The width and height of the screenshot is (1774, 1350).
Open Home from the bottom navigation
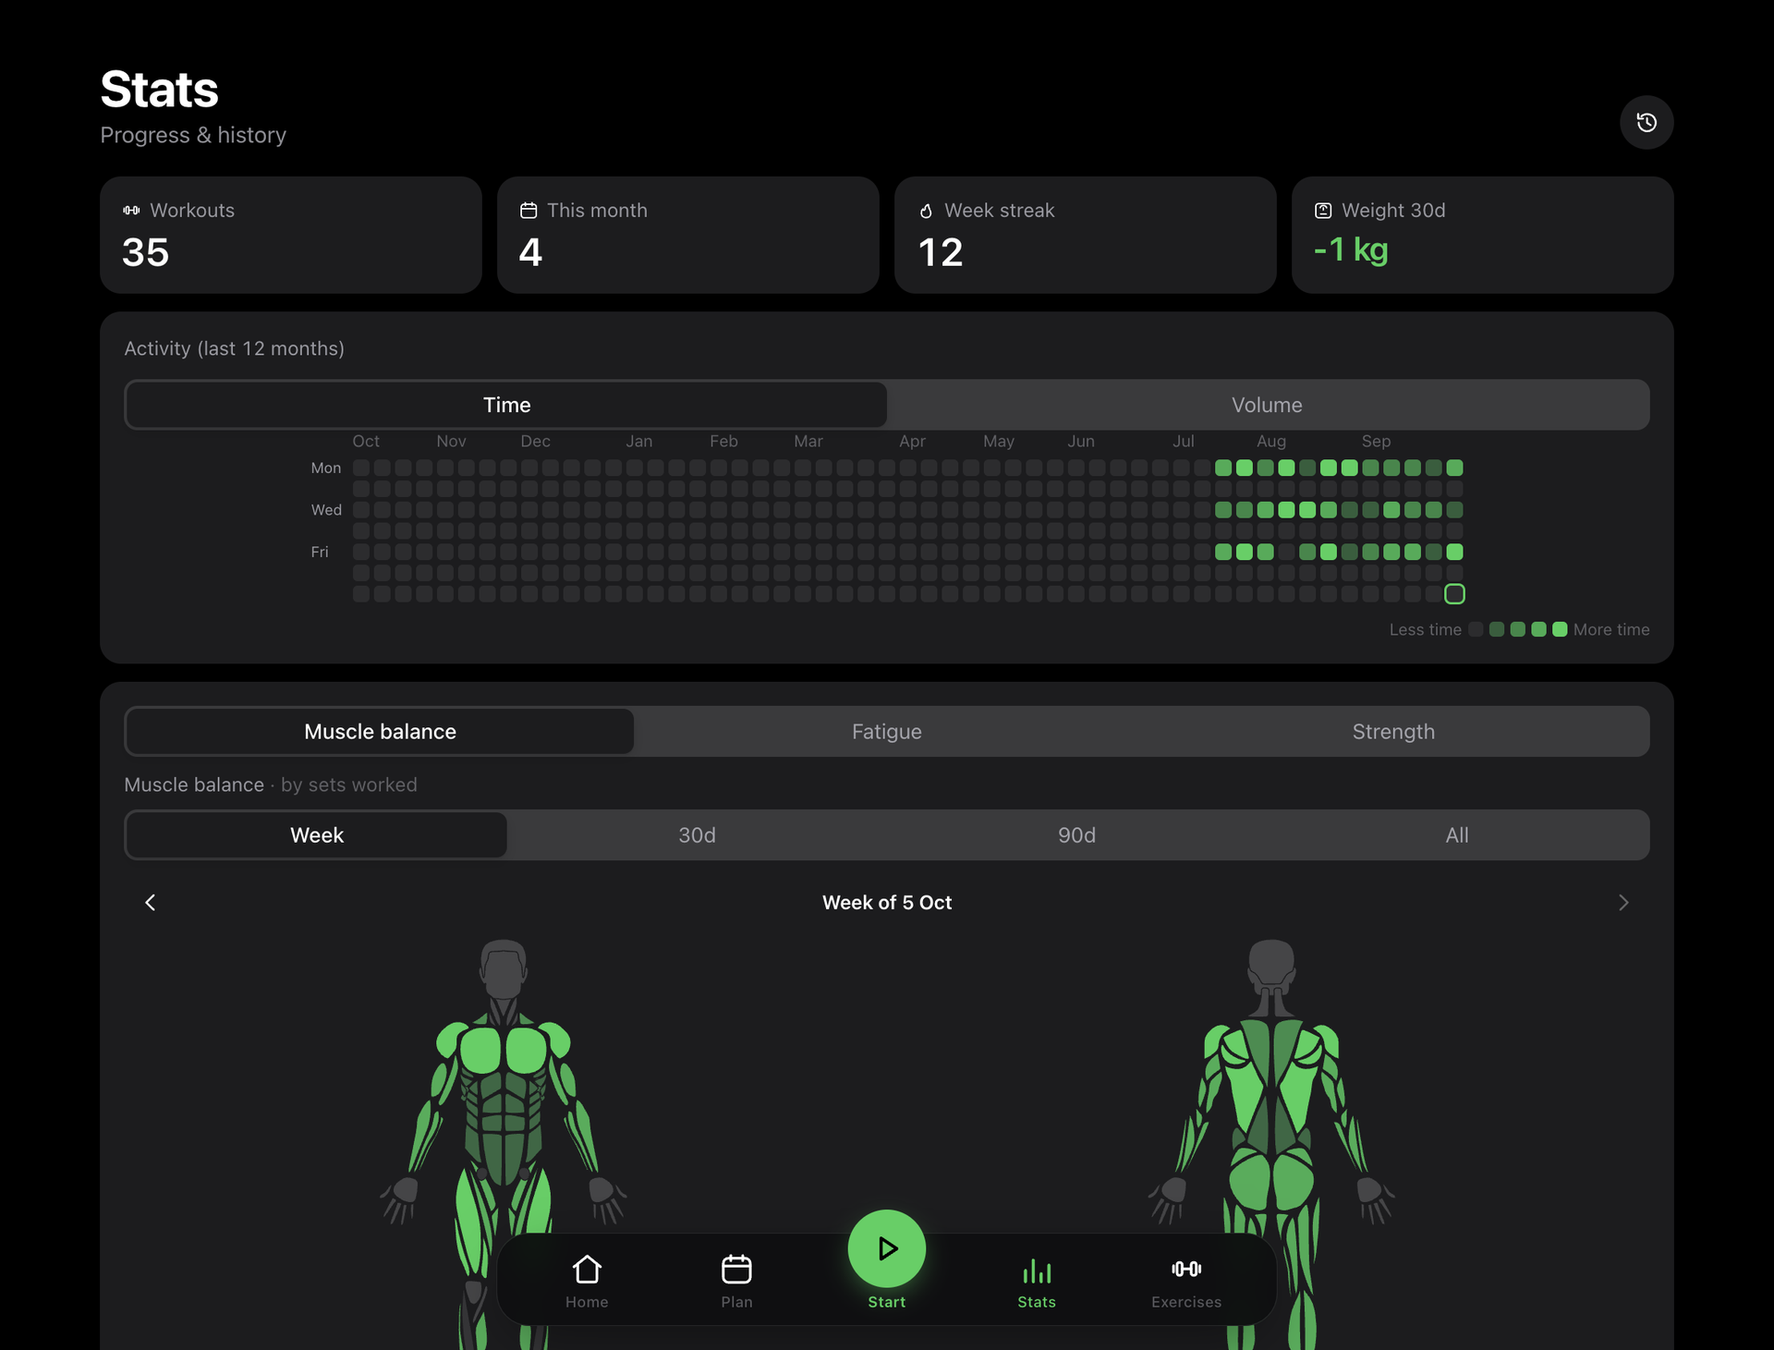(587, 1281)
